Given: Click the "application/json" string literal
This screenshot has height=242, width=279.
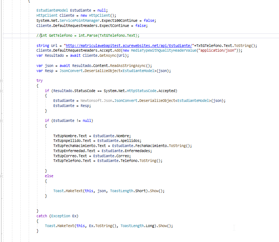Looking at the screenshot, I should 217,51.
